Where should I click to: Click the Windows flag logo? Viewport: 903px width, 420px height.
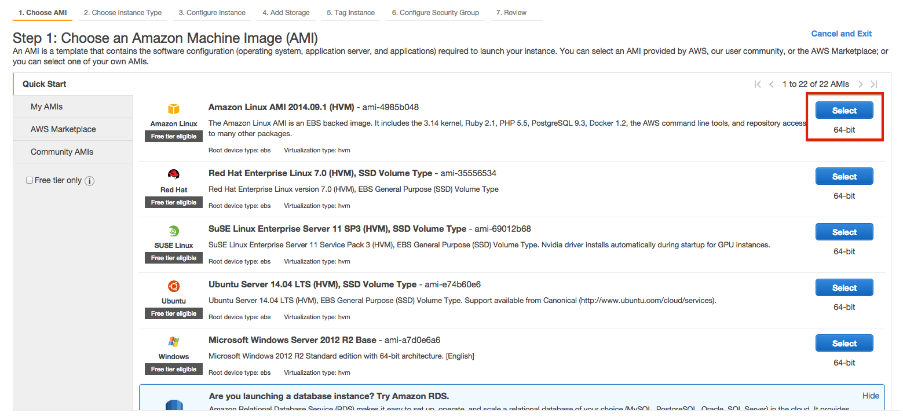(174, 342)
